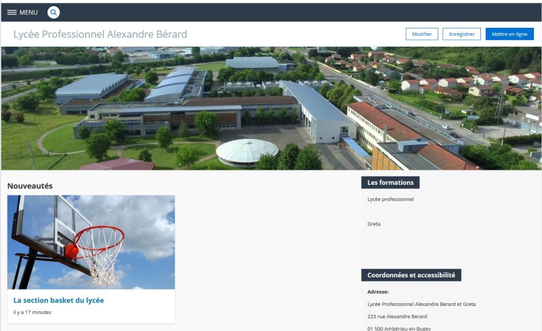Open the hamburger MENU
This screenshot has height=331, width=542.
point(22,12)
